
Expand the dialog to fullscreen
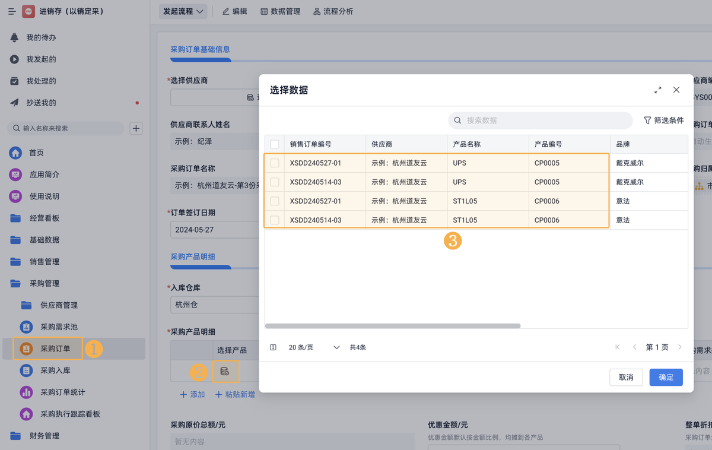657,90
